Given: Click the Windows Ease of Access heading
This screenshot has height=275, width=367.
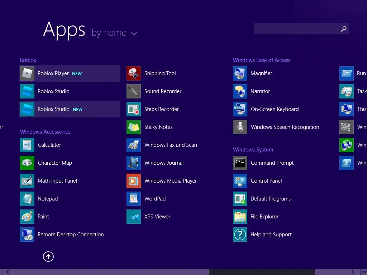Looking at the screenshot, I should click(261, 60).
